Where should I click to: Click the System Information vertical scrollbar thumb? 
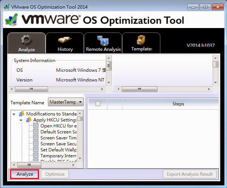109,66
